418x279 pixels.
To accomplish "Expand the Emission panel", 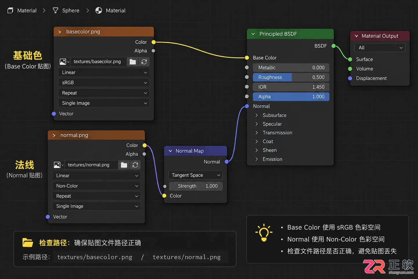I will (257, 159).
